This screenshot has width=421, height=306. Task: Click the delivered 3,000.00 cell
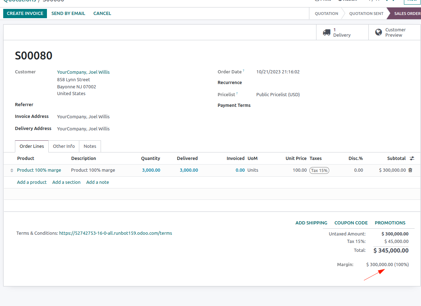(x=189, y=170)
